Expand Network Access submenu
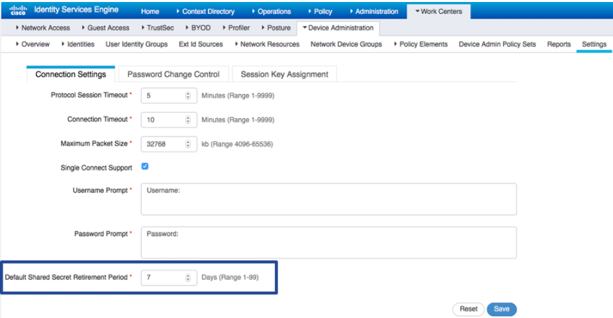Viewport: 613px width, 318px height. point(43,28)
